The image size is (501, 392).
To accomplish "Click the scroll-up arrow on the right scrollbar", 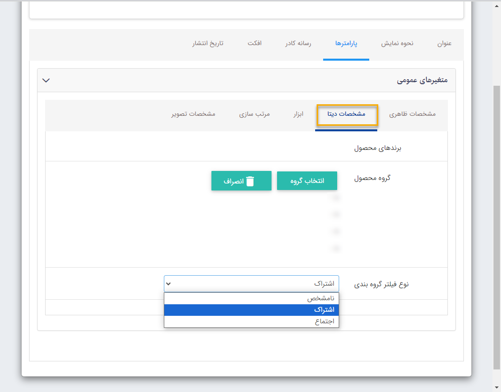I will click(496, 5).
